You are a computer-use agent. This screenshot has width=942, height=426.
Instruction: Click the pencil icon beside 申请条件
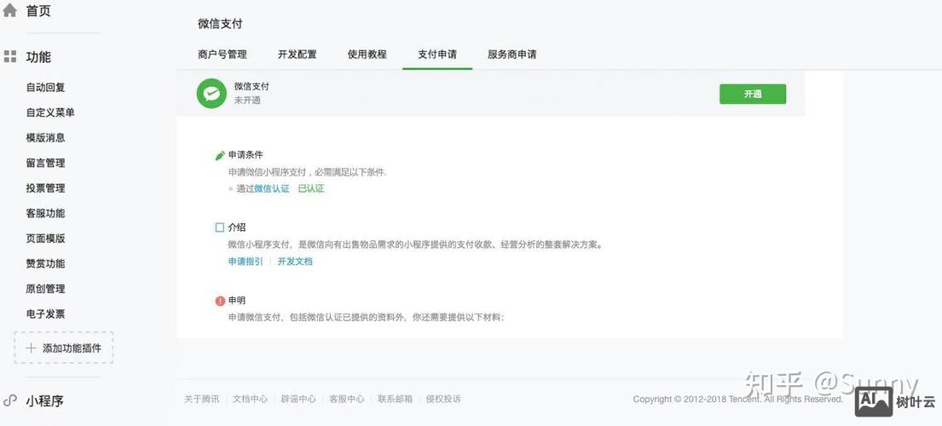[220, 155]
